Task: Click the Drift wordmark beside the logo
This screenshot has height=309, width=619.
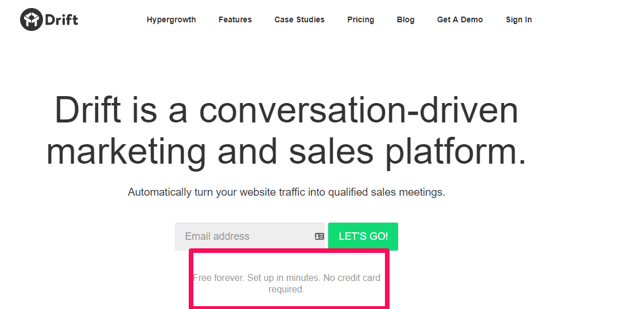Action: coord(61,19)
